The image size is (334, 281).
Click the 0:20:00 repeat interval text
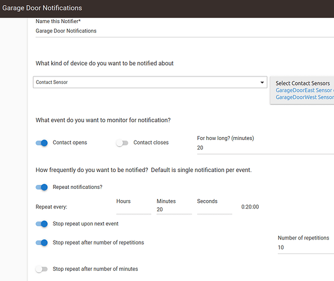click(x=250, y=207)
